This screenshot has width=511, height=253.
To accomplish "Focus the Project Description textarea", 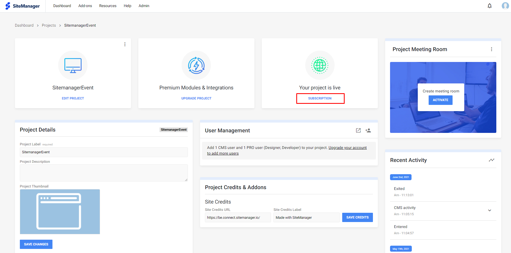I will 104,173.
